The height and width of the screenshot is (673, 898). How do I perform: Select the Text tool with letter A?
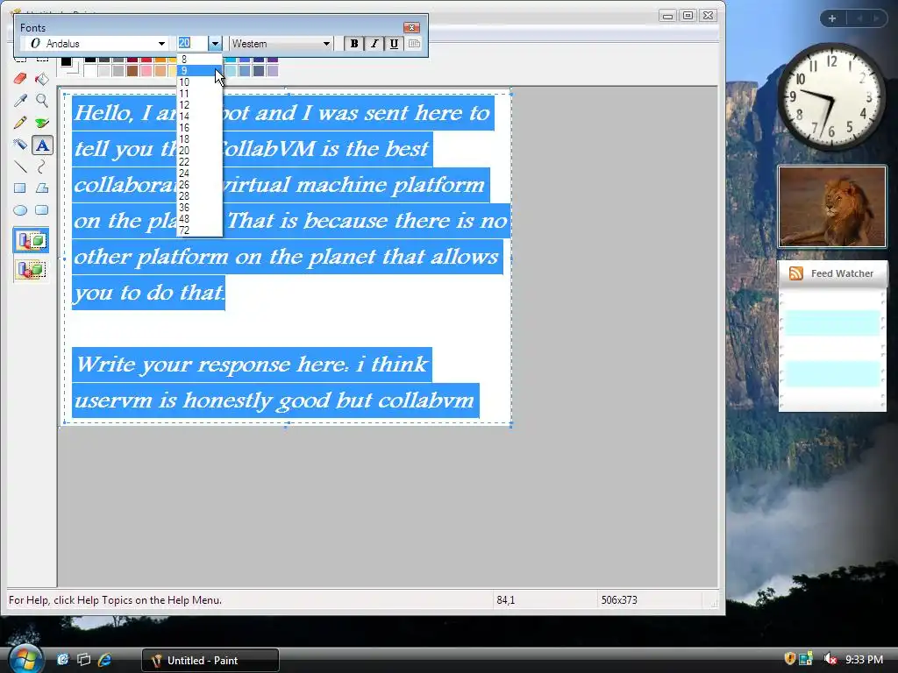click(42, 145)
